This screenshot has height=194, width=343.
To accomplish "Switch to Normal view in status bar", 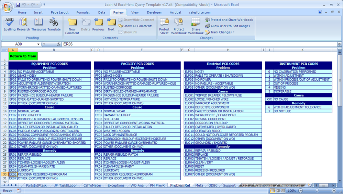I will pos(272,191).
